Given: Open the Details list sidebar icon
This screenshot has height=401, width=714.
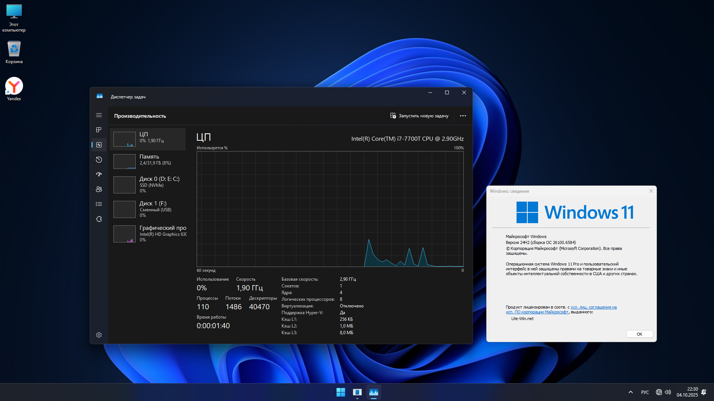Looking at the screenshot, I should pos(99,204).
